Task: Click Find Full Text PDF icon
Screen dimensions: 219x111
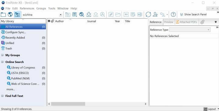Action: (x=103, y=15)
